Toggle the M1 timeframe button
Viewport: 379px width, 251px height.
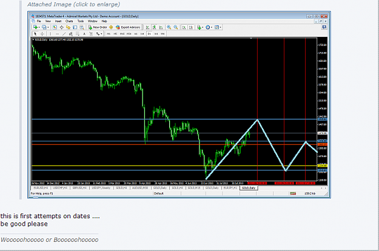click(x=109, y=34)
